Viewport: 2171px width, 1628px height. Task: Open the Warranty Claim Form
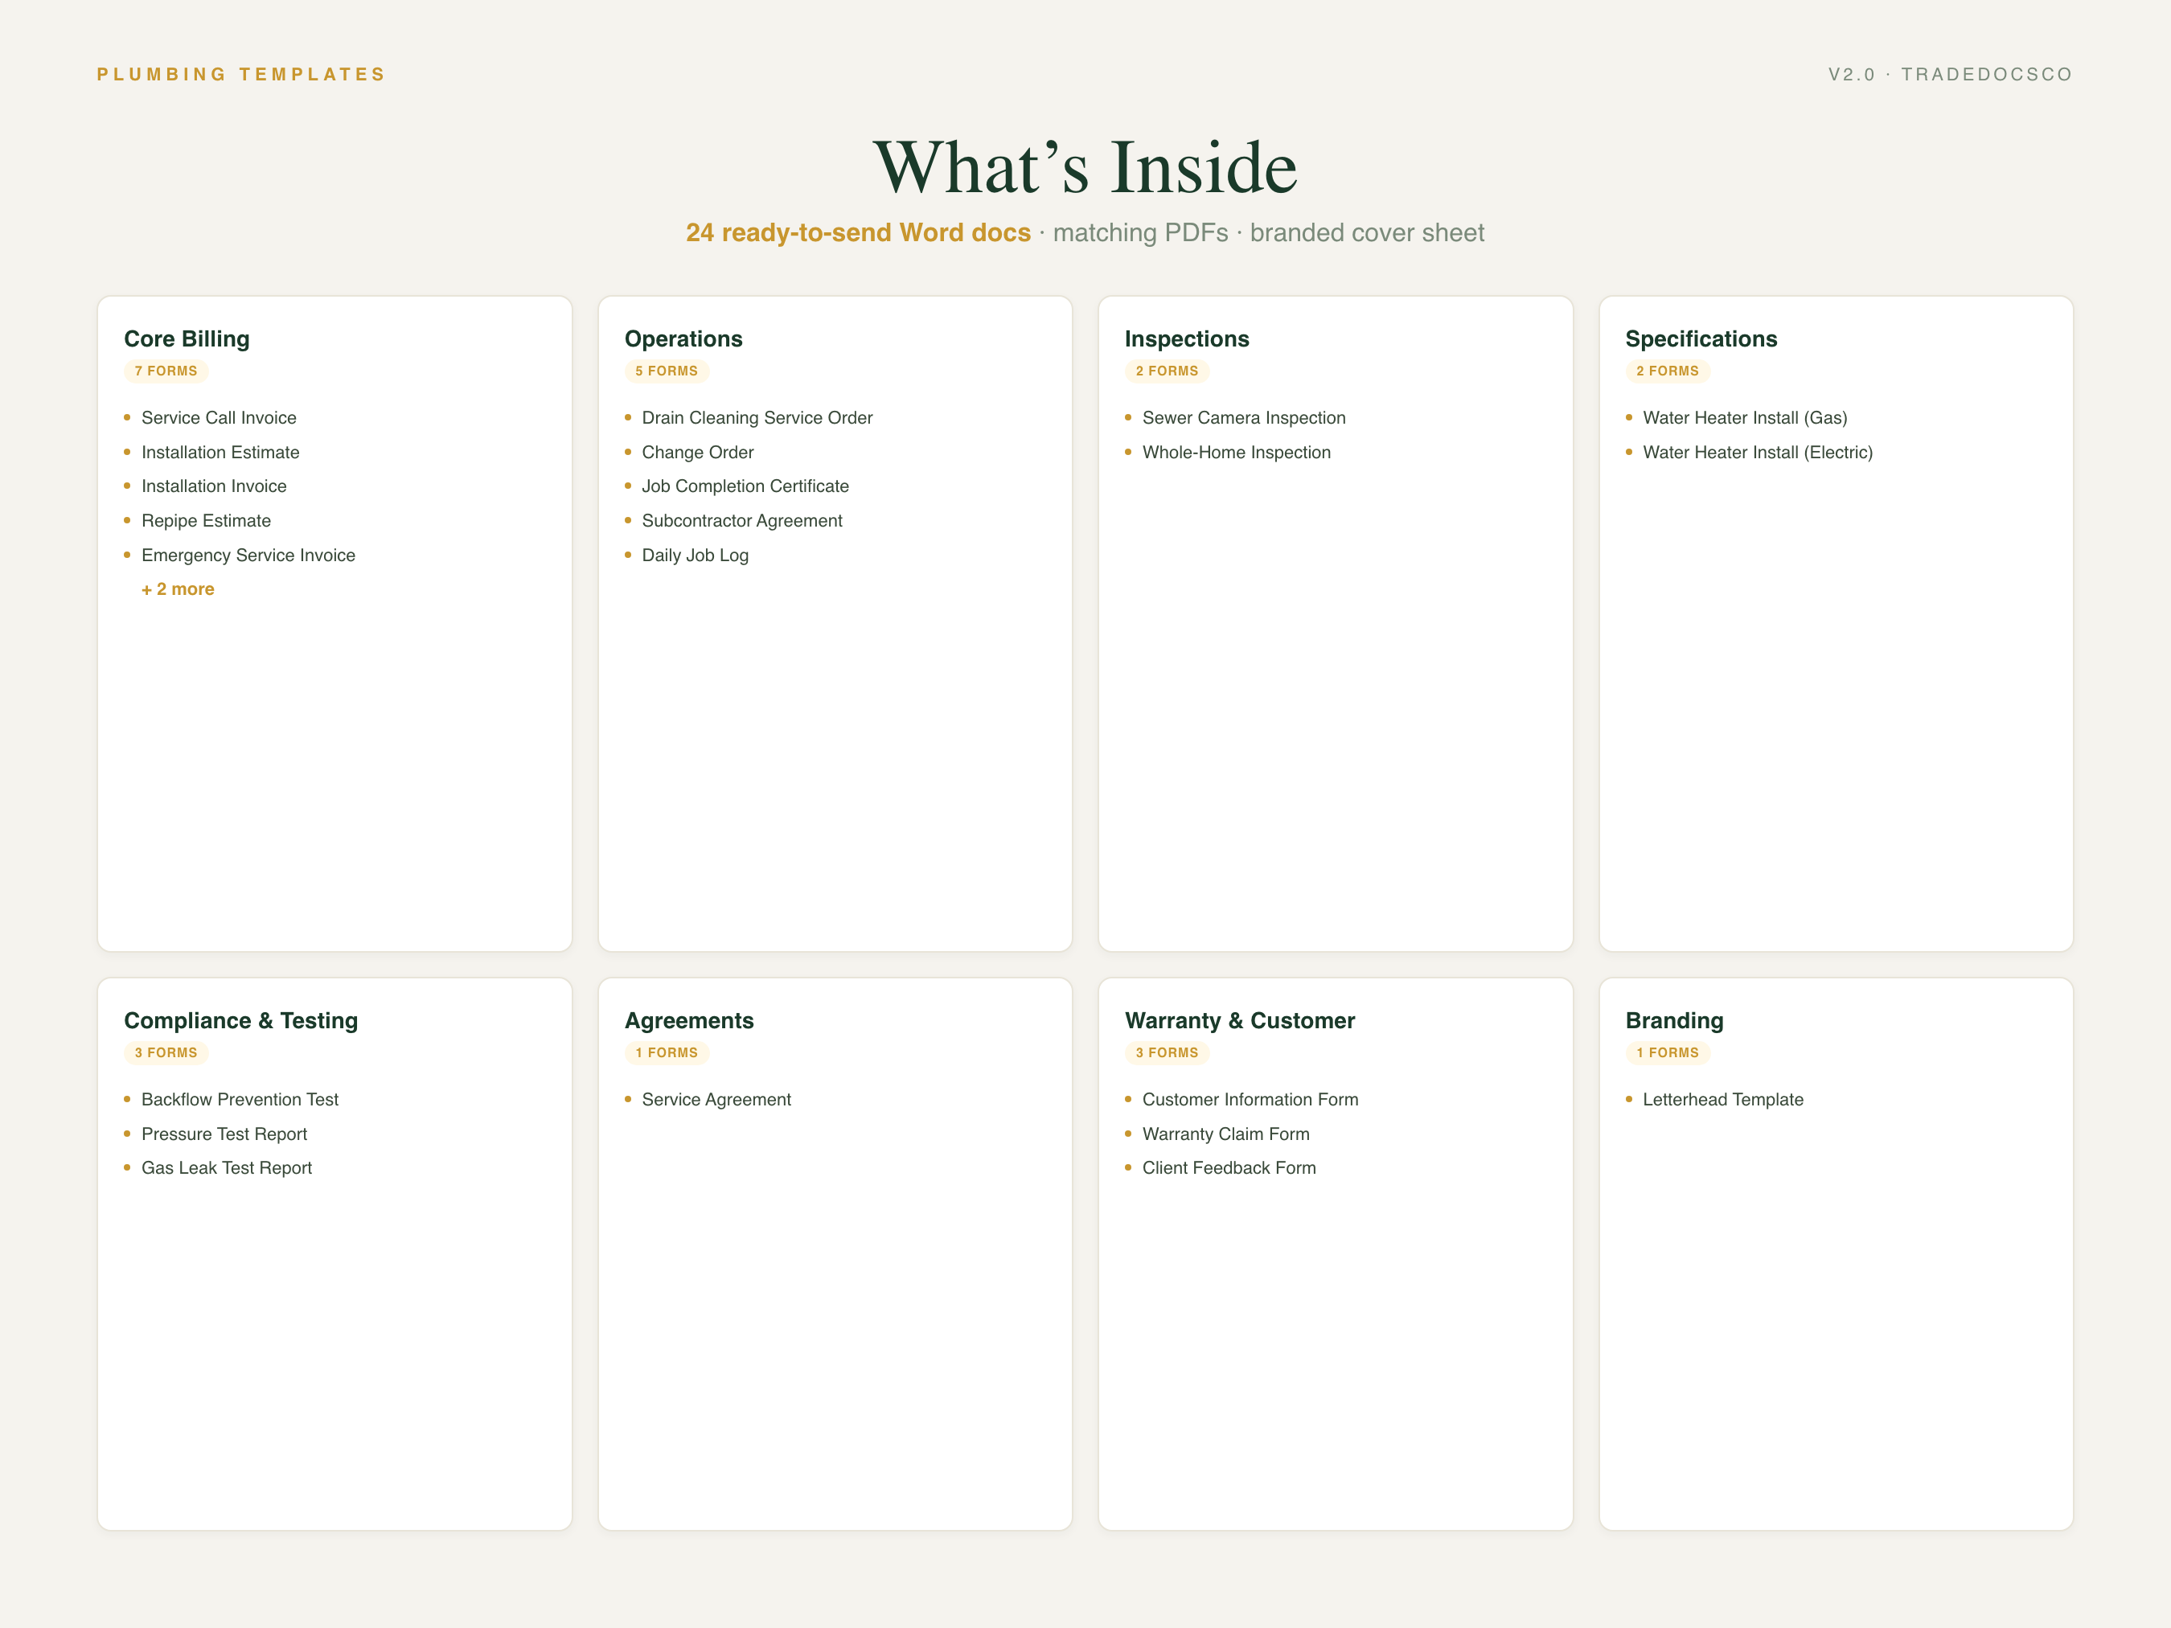pyautogui.click(x=1226, y=1134)
